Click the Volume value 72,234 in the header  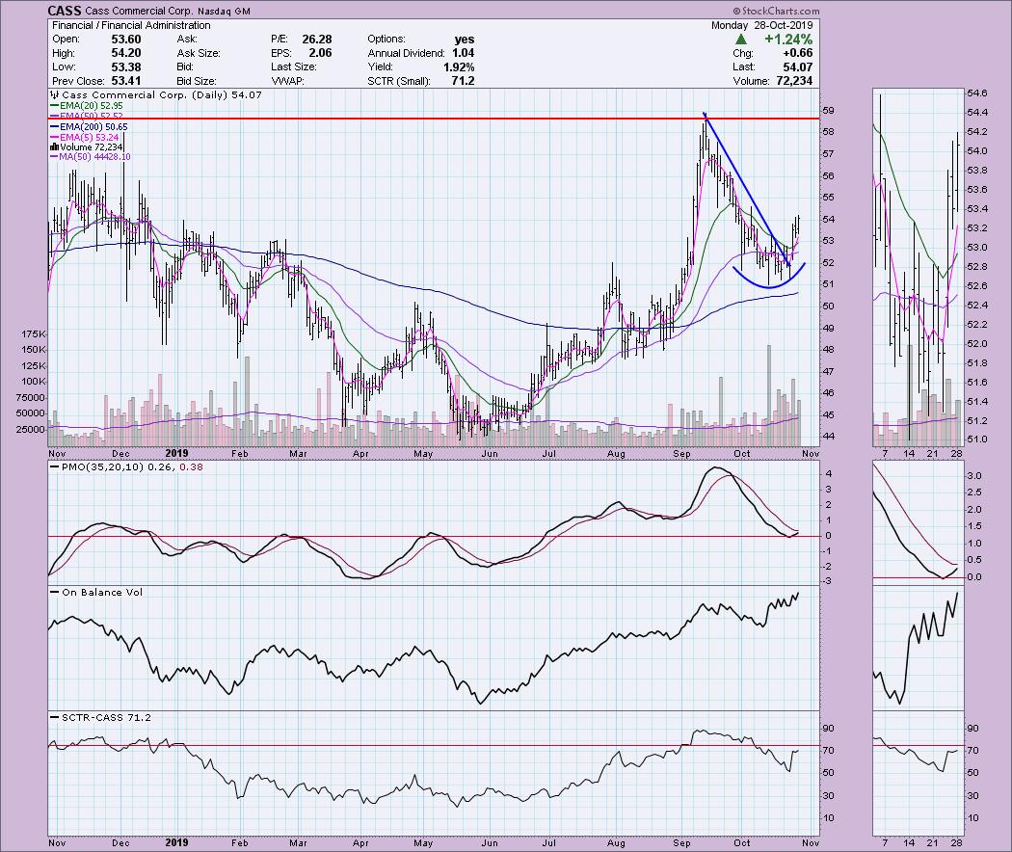pos(792,81)
